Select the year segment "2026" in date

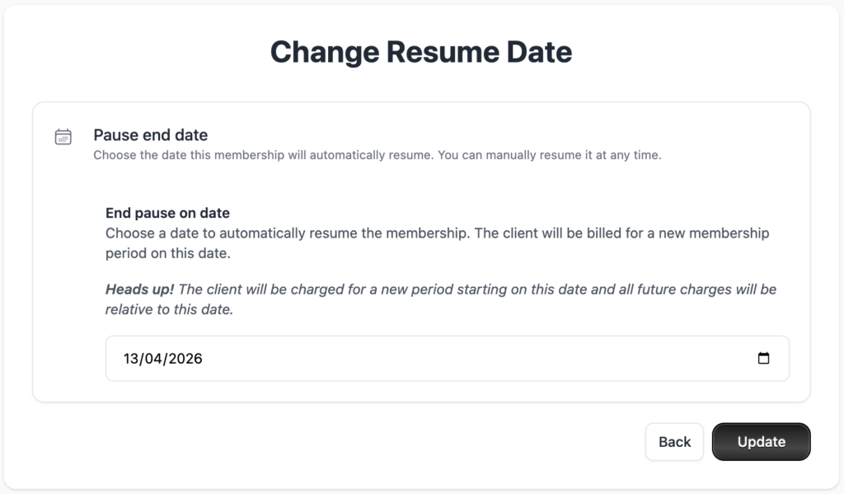[185, 359]
